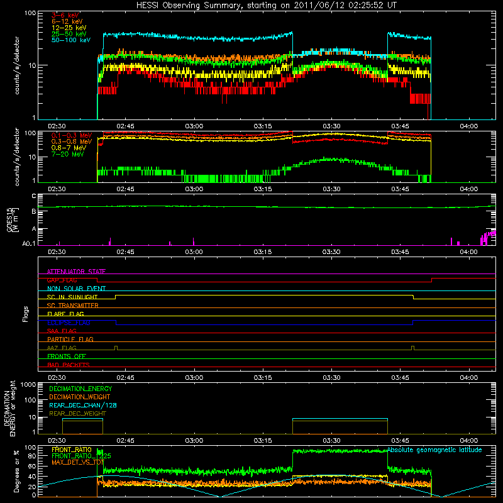Click the 02:30 tick under the Flags panel
Image resolution: width=503 pixels, height=503 pixels.
(x=57, y=378)
